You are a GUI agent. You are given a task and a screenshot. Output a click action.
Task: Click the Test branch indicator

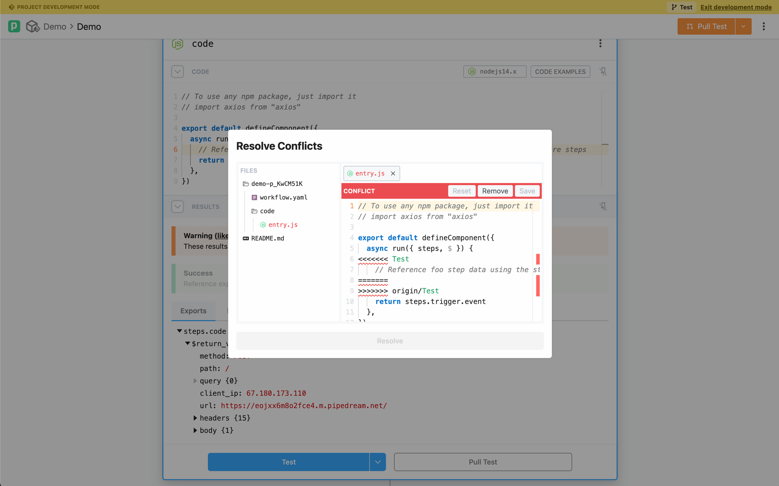[682, 7]
